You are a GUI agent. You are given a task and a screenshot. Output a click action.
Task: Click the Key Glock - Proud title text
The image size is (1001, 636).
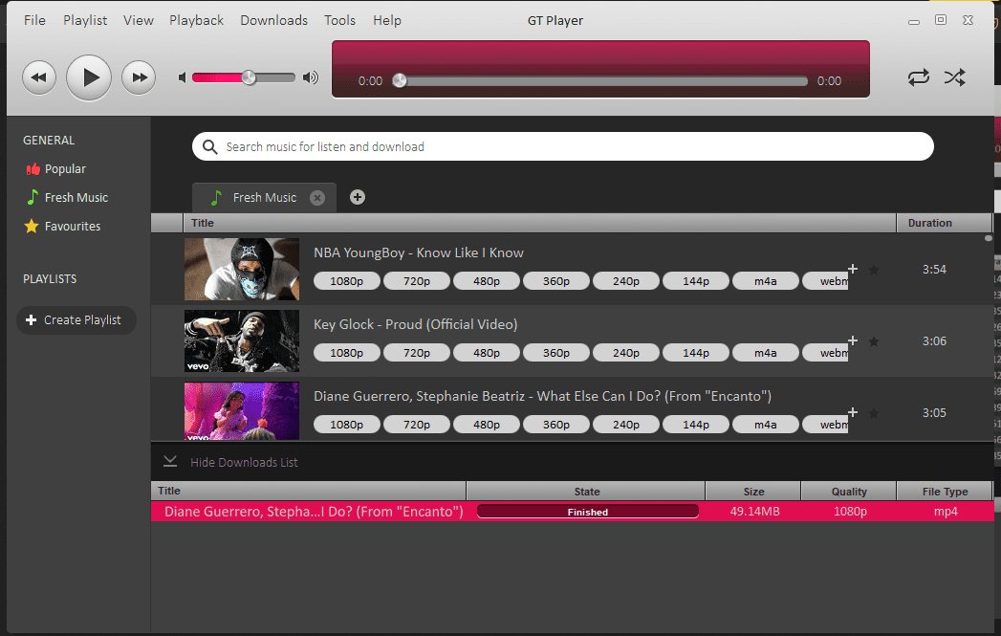coord(416,324)
